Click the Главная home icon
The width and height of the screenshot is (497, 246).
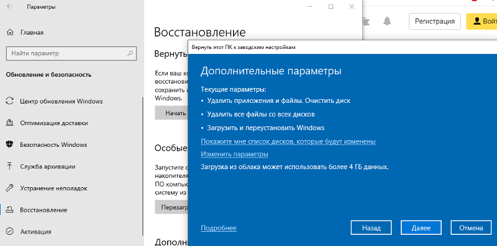tap(10, 33)
